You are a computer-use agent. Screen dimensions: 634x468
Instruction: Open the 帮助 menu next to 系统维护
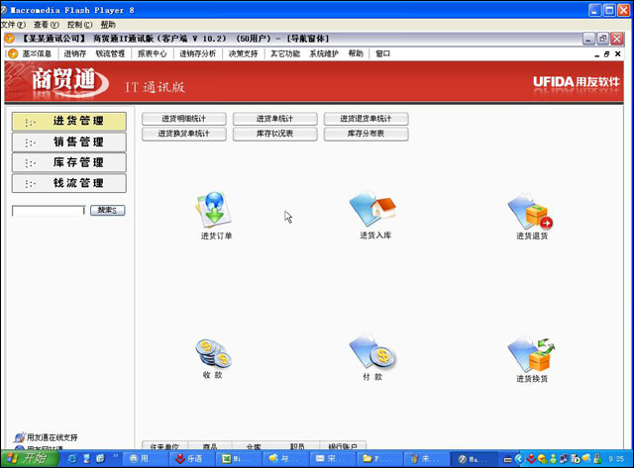pyautogui.click(x=356, y=53)
